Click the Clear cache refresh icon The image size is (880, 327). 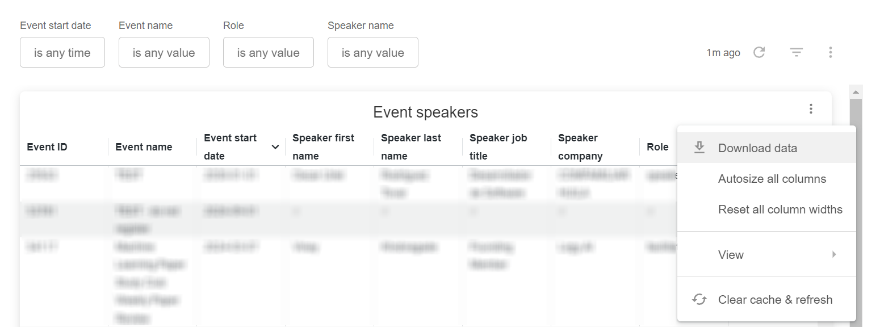pyautogui.click(x=699, y=299)
